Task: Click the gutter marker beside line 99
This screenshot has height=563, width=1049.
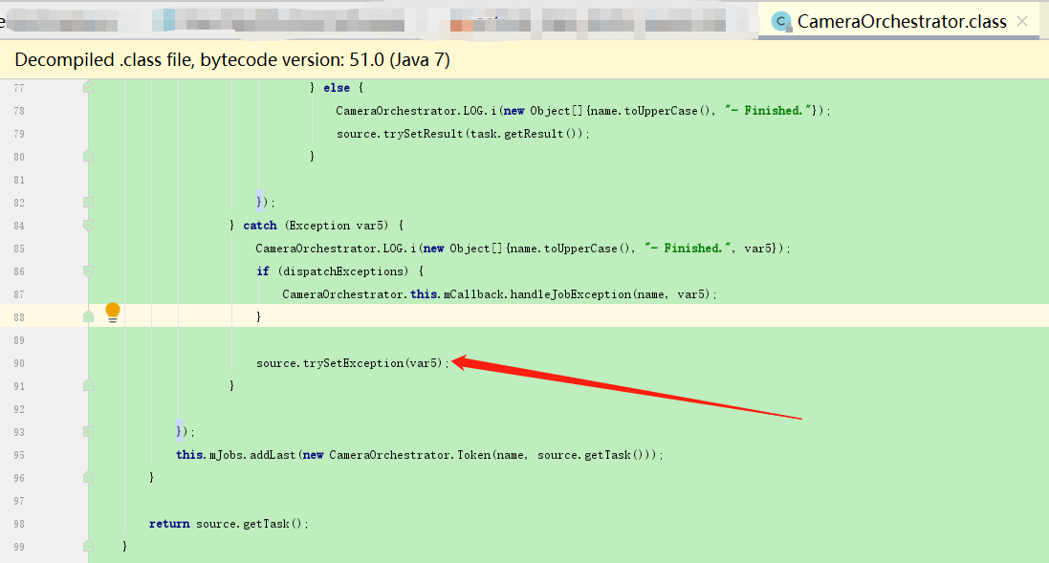Action: (x=86, y=546)
